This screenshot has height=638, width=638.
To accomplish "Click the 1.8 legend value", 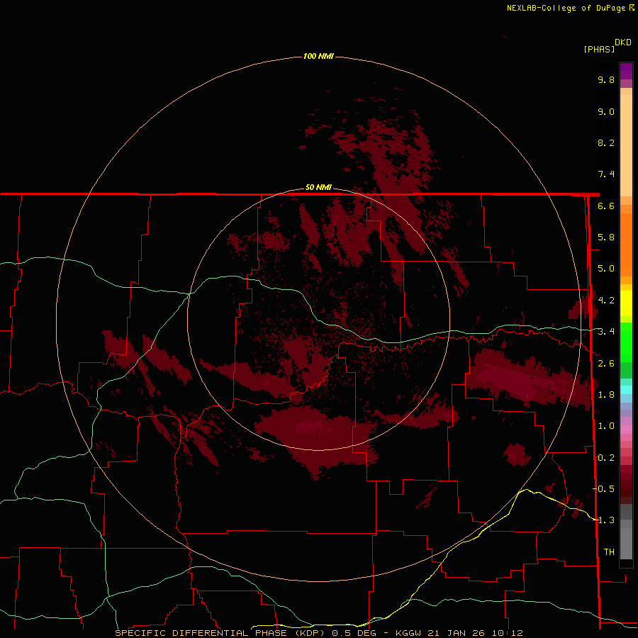I will click(606, 395).
